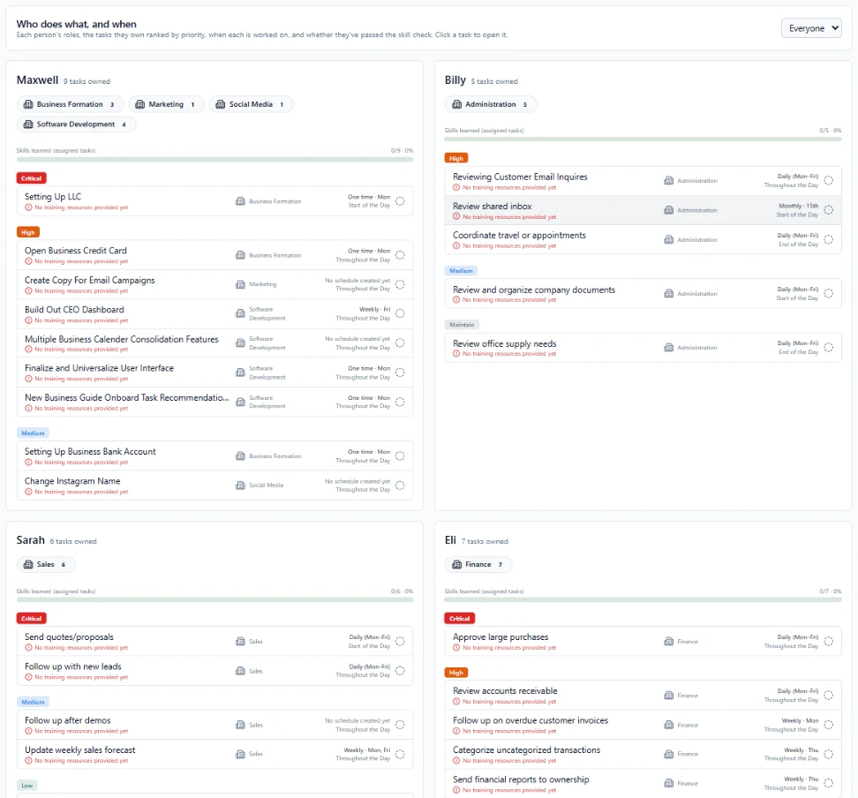Click building icon in Categorize uncategorized transactions row
The height and width of the screenshot is (798, 858).
[669, 754]
